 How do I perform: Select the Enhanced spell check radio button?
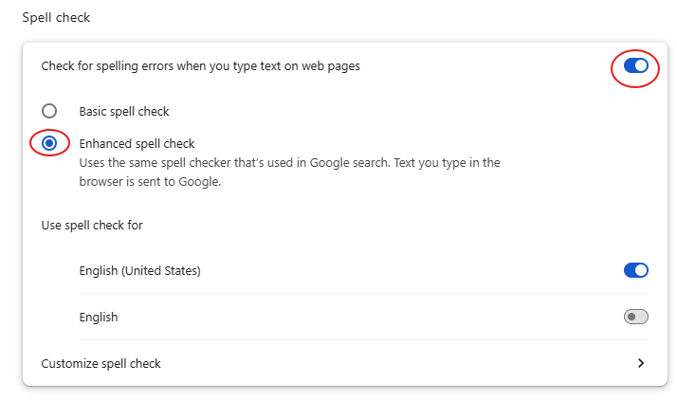[x=49, y=143]
